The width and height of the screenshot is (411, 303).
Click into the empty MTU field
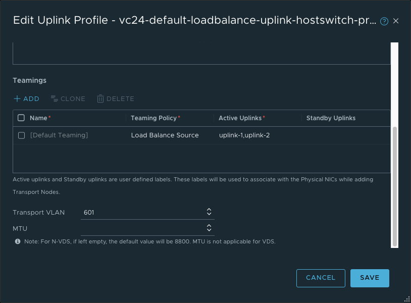tap(141, 229)
